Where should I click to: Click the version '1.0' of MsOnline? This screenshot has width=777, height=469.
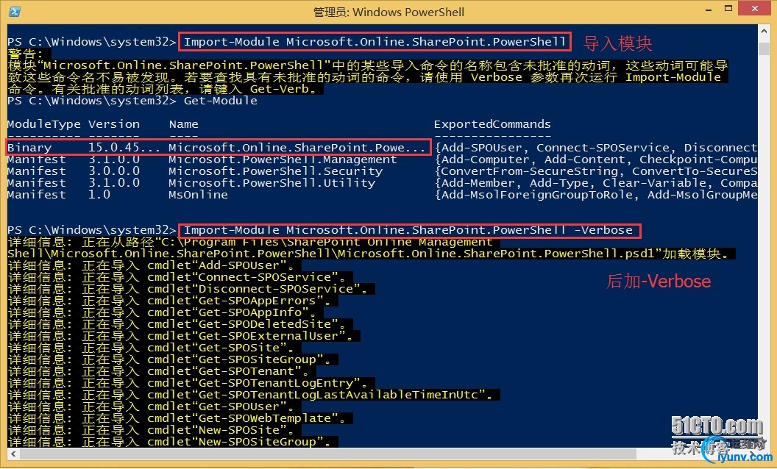(x=99, y=195)
